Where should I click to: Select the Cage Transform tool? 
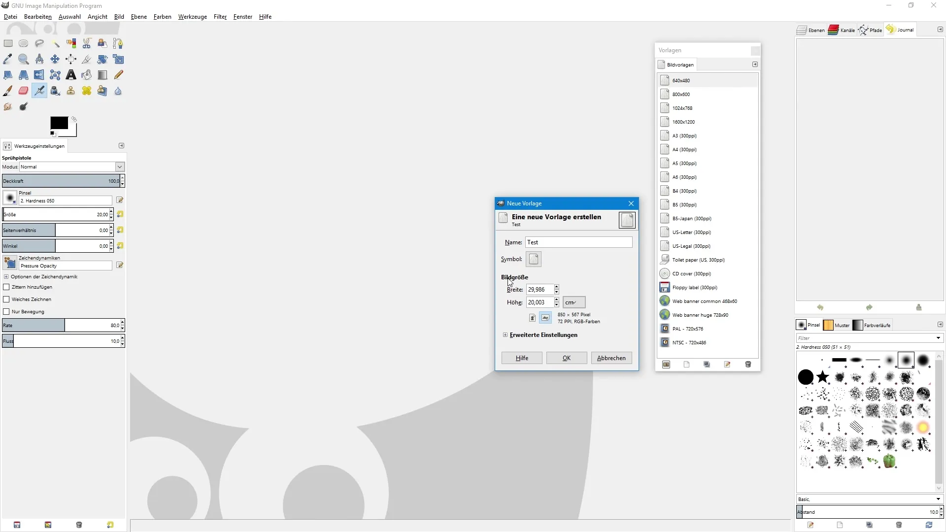55,75
